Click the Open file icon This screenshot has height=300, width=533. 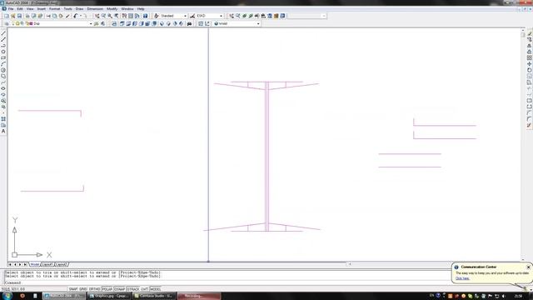click(x=13, y=16)
